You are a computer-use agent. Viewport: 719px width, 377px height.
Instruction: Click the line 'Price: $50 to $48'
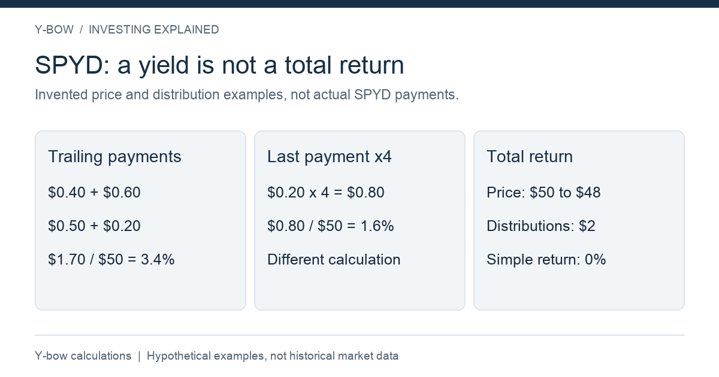pyautogui.click(x=543, y=193)
